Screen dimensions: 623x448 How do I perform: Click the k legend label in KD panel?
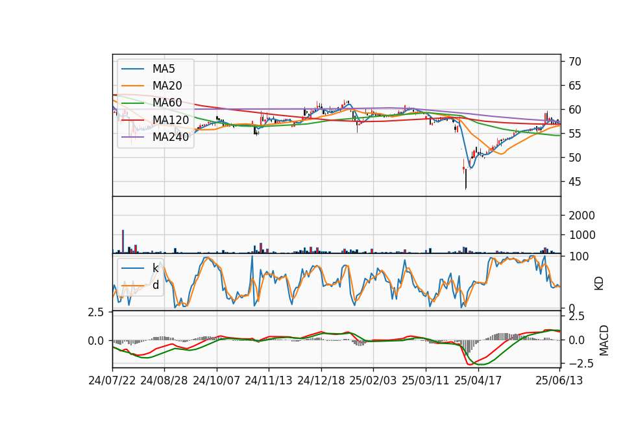pyautogui.click(x=155, y=268)
